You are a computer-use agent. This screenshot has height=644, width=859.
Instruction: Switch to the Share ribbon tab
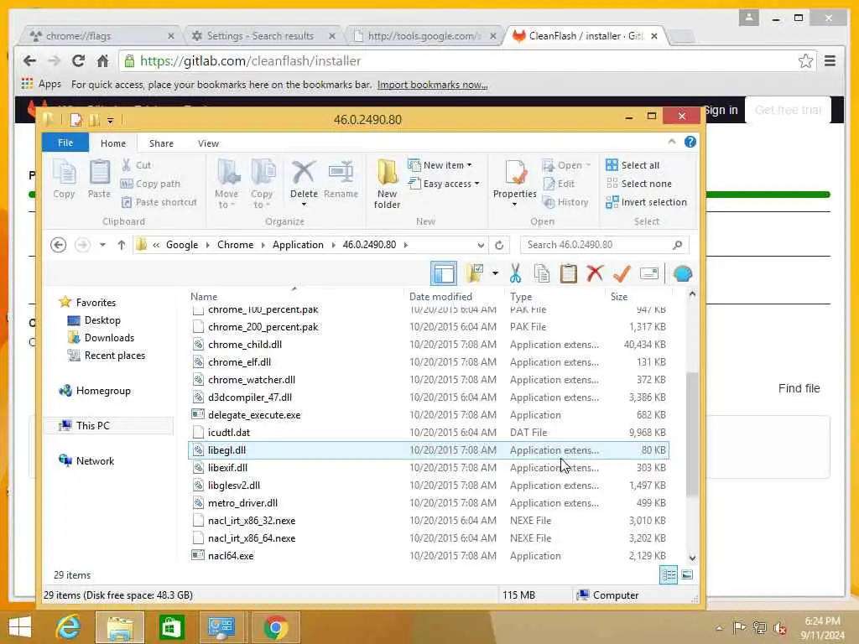click(161, 143)
